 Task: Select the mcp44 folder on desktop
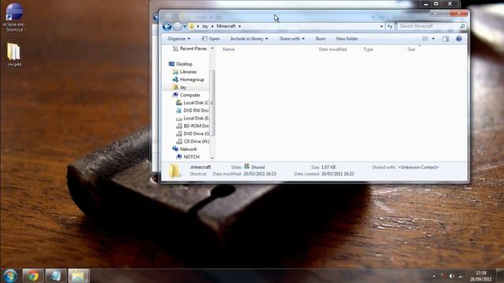pos(14,55)
